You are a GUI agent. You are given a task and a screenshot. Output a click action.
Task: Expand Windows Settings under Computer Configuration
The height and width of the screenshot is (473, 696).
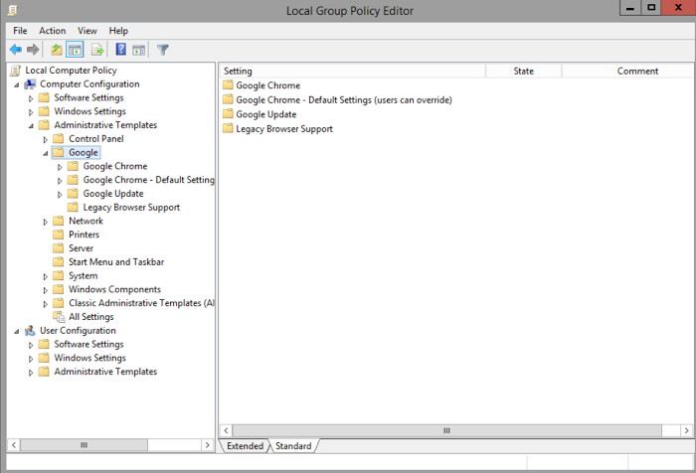[31, 112]
